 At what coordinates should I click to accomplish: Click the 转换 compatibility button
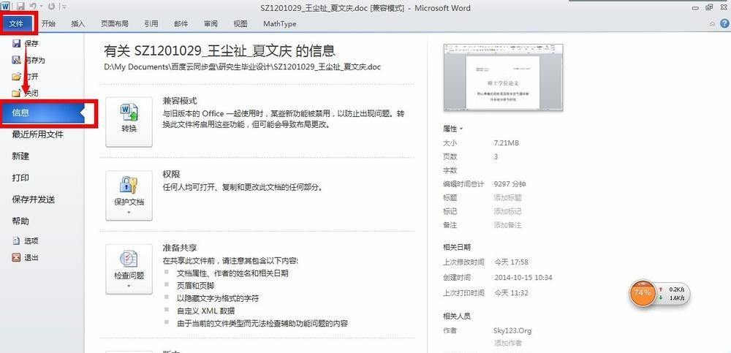point(129,122)
